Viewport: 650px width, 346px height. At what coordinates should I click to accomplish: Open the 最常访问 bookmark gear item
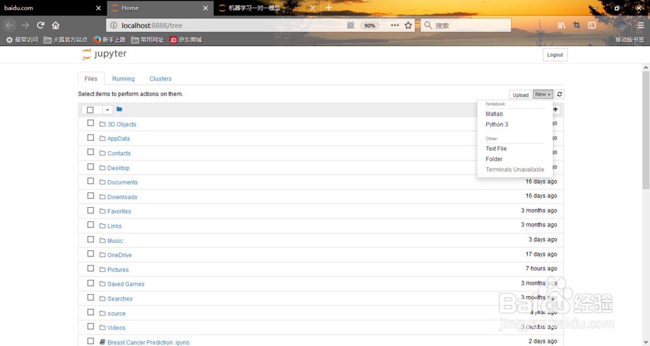[x=22, y=40]
